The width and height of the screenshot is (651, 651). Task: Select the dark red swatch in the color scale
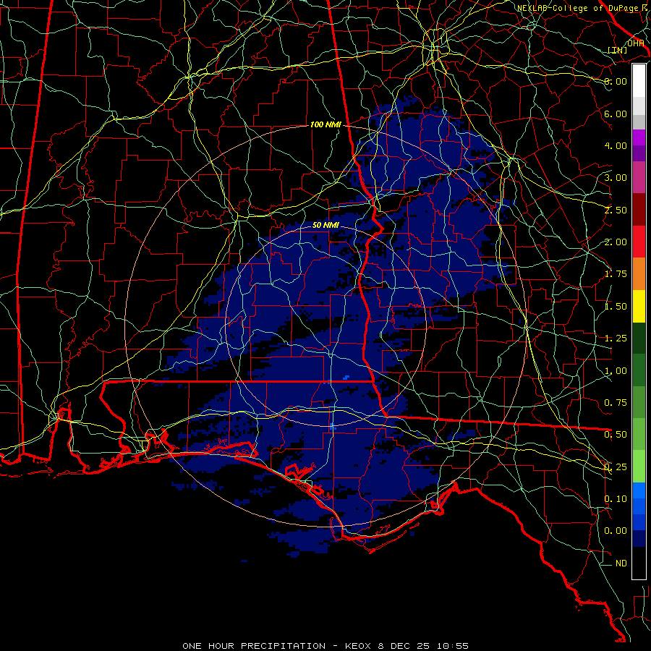tap(639, 210)
